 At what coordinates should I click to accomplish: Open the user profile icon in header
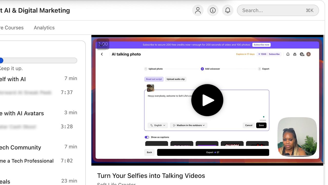click(x=198, y=10)
